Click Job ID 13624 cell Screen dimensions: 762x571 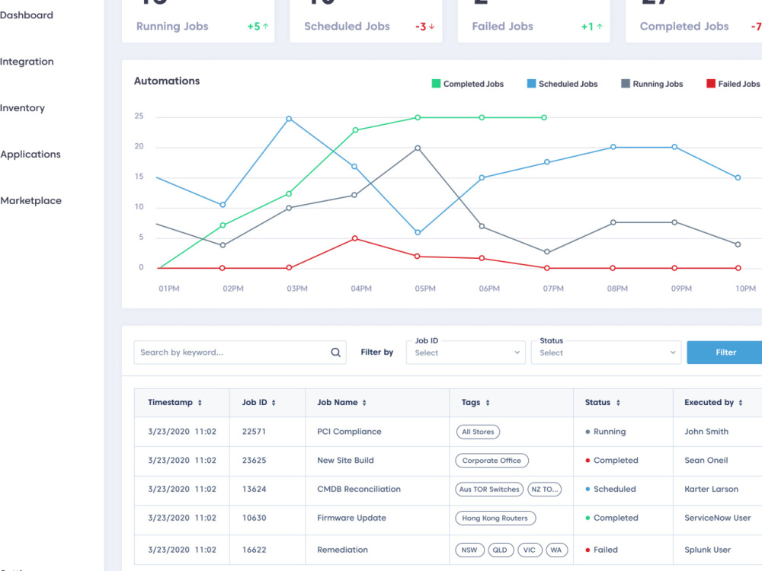click(x=255, y=489)
